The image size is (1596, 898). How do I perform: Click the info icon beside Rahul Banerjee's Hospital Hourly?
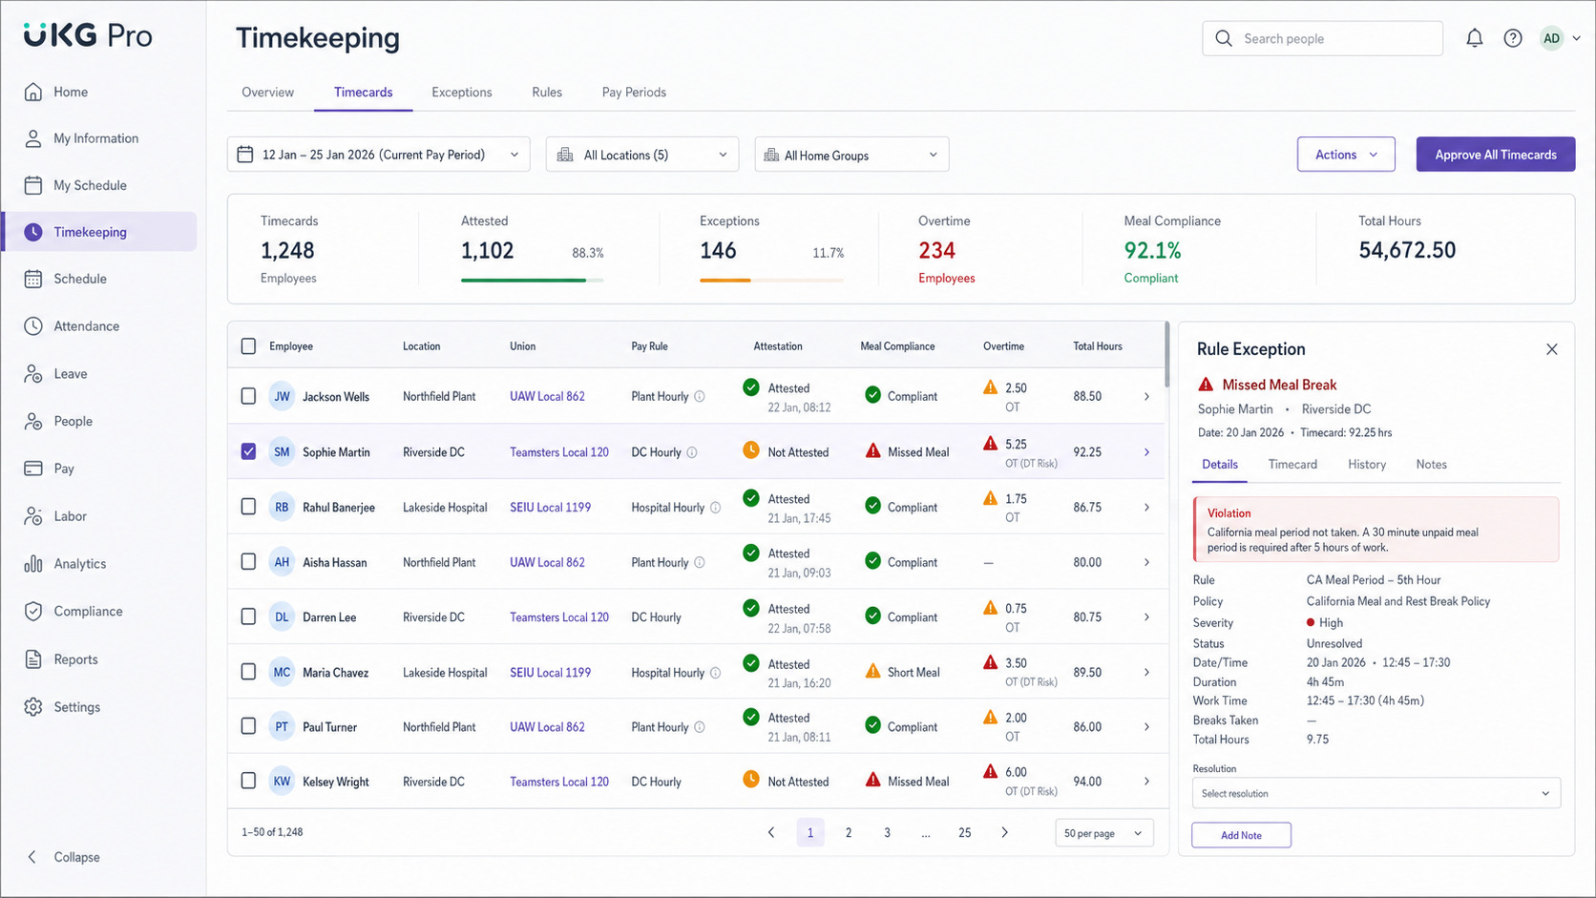[716, 508]
